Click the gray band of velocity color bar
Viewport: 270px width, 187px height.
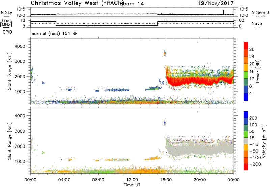click(x=246, y=141)
